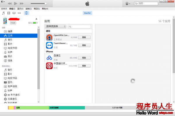Open the 商店(S) menu
The image size is (175, 116).
click(37, 9)
